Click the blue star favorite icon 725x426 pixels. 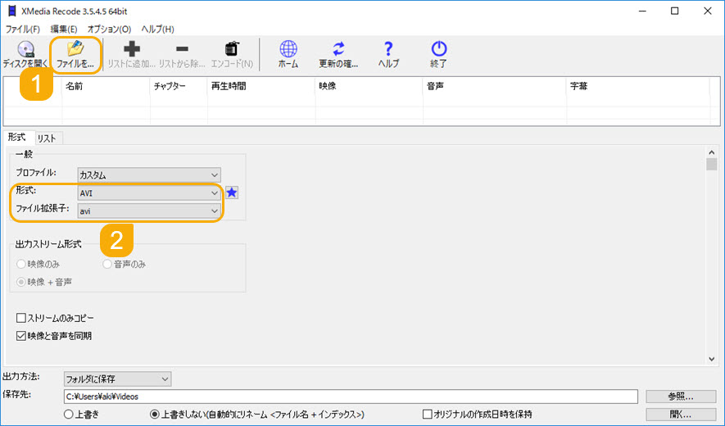point(232,193)
